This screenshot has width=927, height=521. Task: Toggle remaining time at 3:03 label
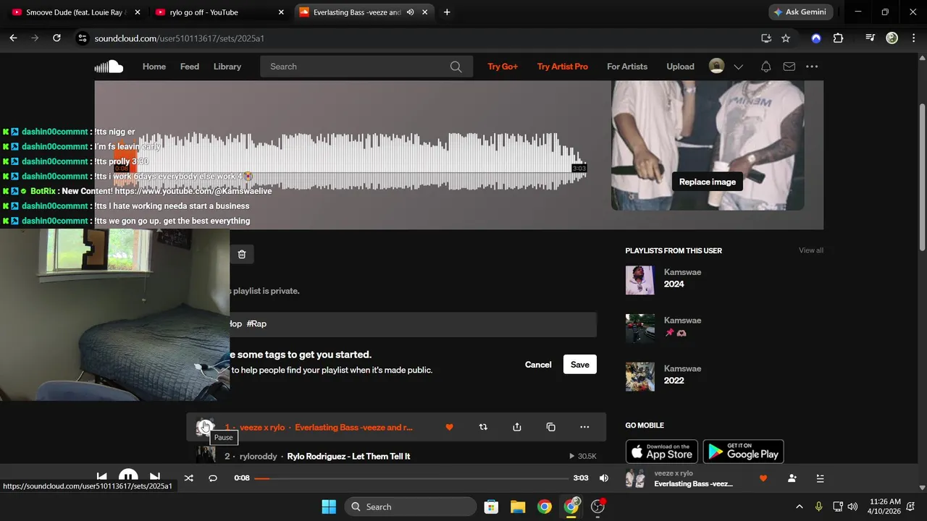(581, 478)
